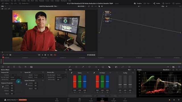Select the Motion Effects palette icon

click(31, 67)
